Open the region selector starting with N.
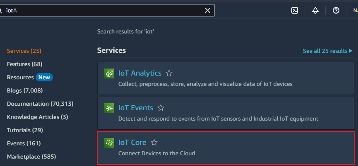This screenshot has height=166, width=358. click(x=355, y=10)
